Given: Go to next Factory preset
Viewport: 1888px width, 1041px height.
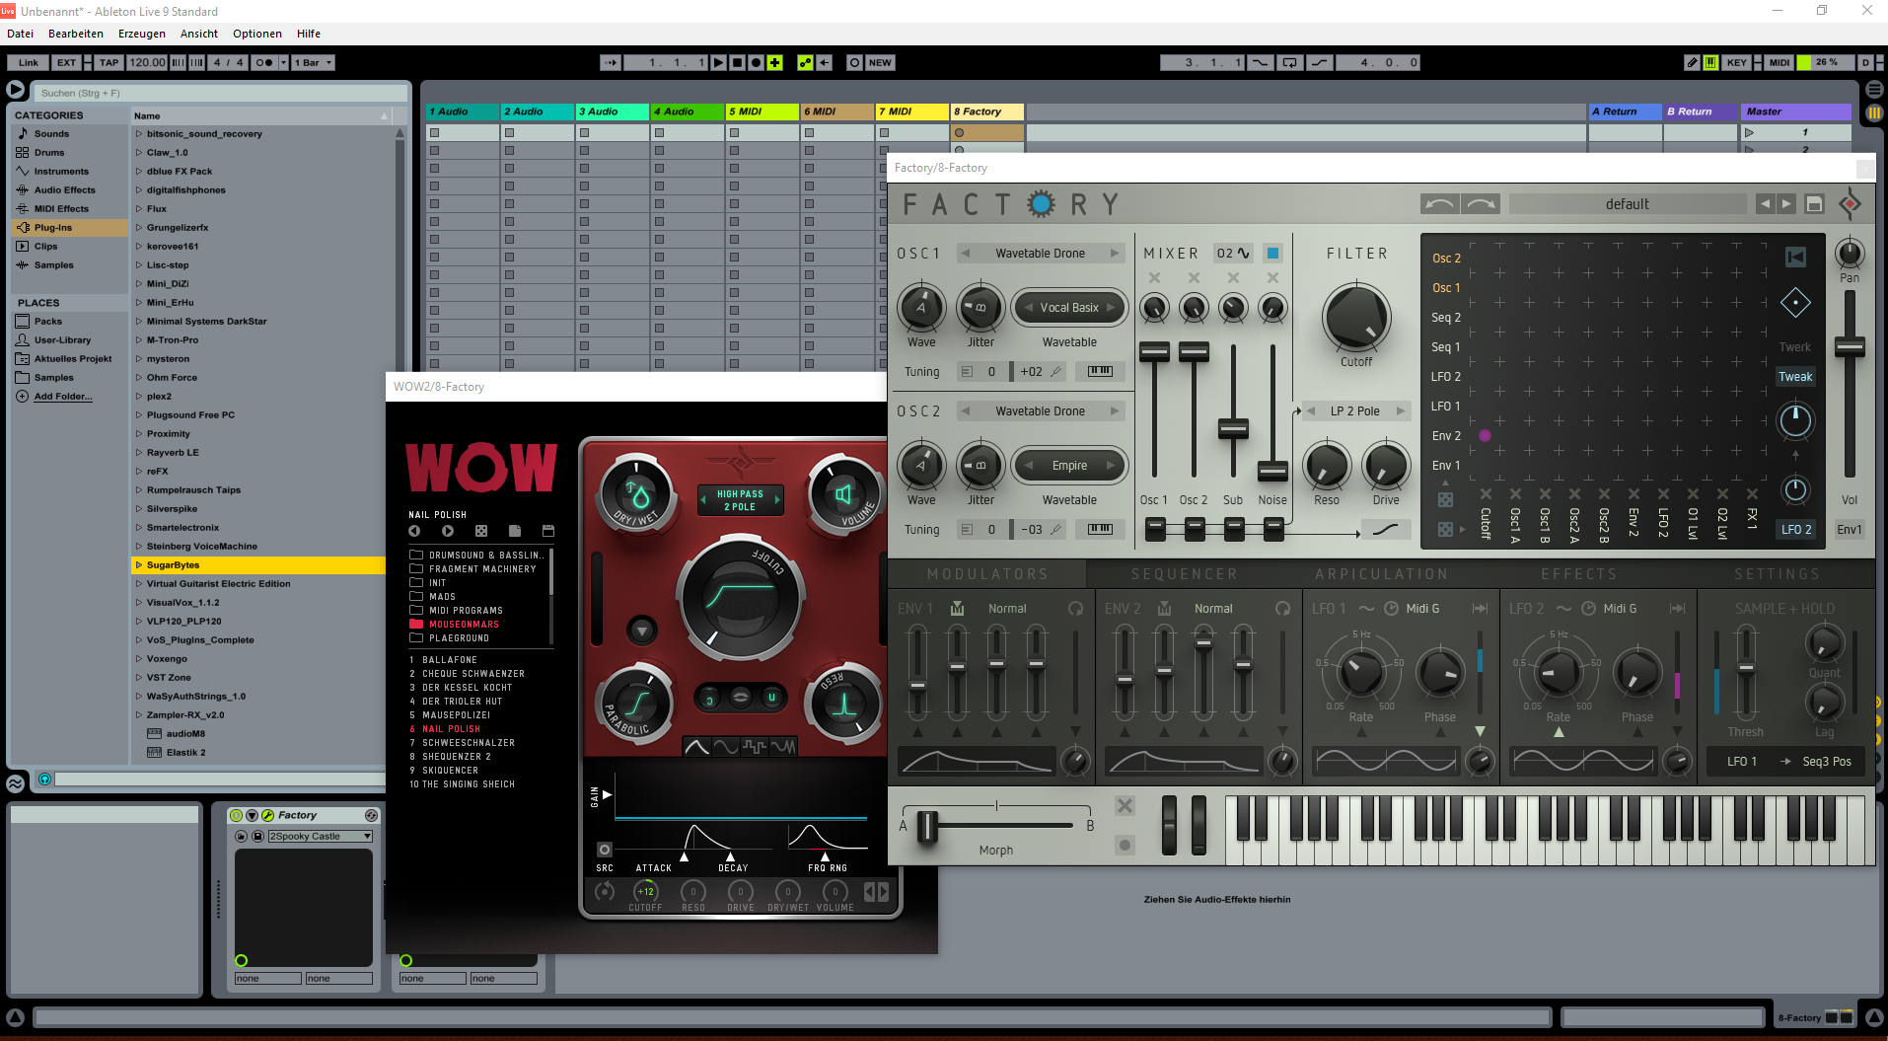Looking at the screenshot, I should click(x=1786, y=204).
